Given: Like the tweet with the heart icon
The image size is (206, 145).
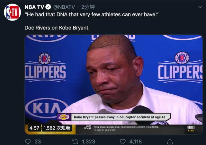Looking at the screenshot, I should click(122, 141).
